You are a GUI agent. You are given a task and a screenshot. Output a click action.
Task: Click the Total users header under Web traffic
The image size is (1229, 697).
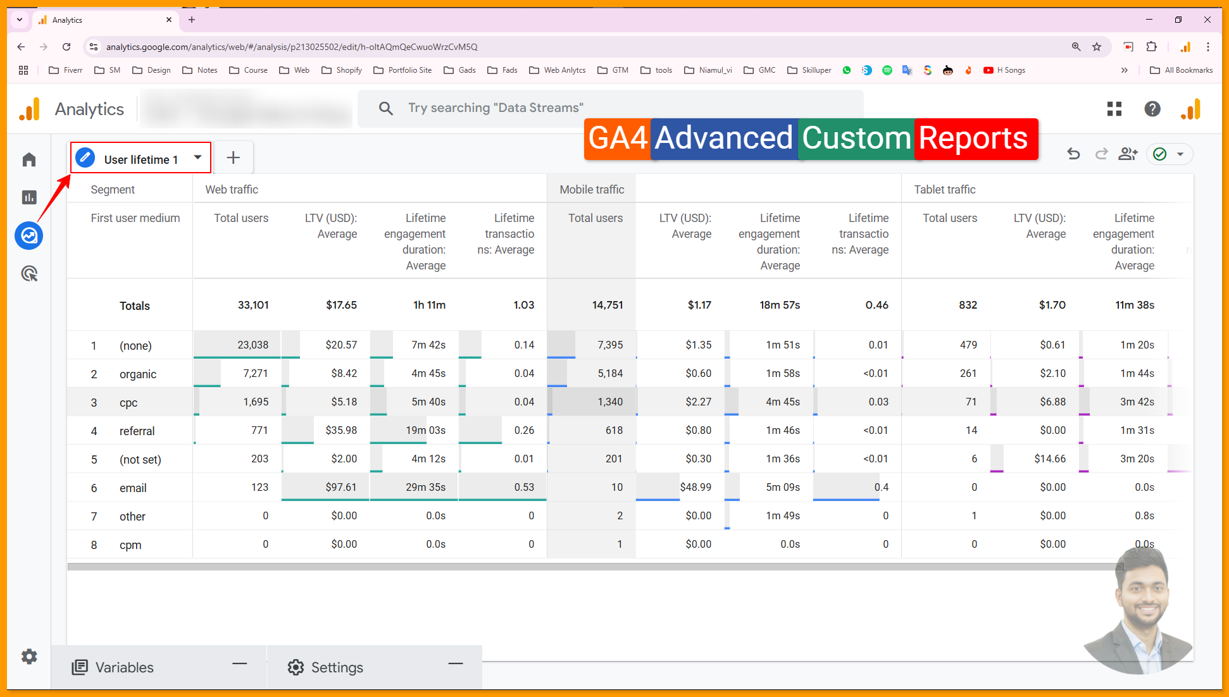pos(240,218)
